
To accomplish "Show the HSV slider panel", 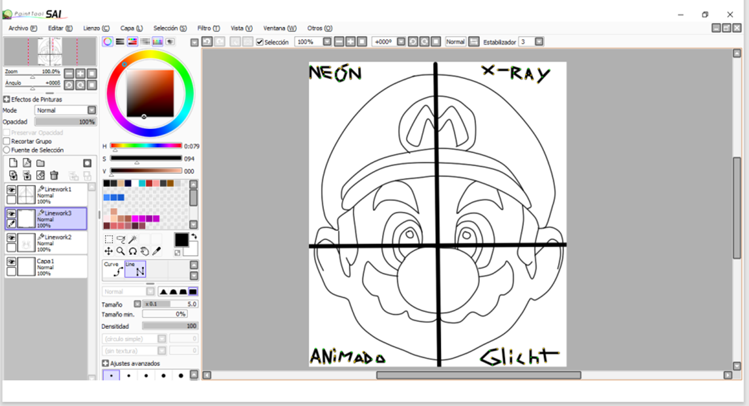I will (133, 41).
